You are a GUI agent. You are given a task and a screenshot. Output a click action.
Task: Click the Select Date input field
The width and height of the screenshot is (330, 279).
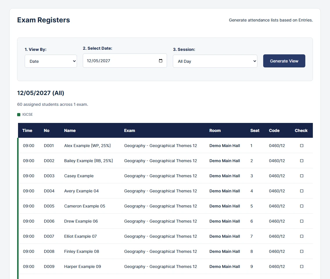tap(125, 61)
